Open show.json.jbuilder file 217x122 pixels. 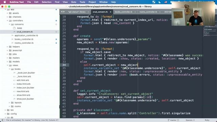[25, 99]
